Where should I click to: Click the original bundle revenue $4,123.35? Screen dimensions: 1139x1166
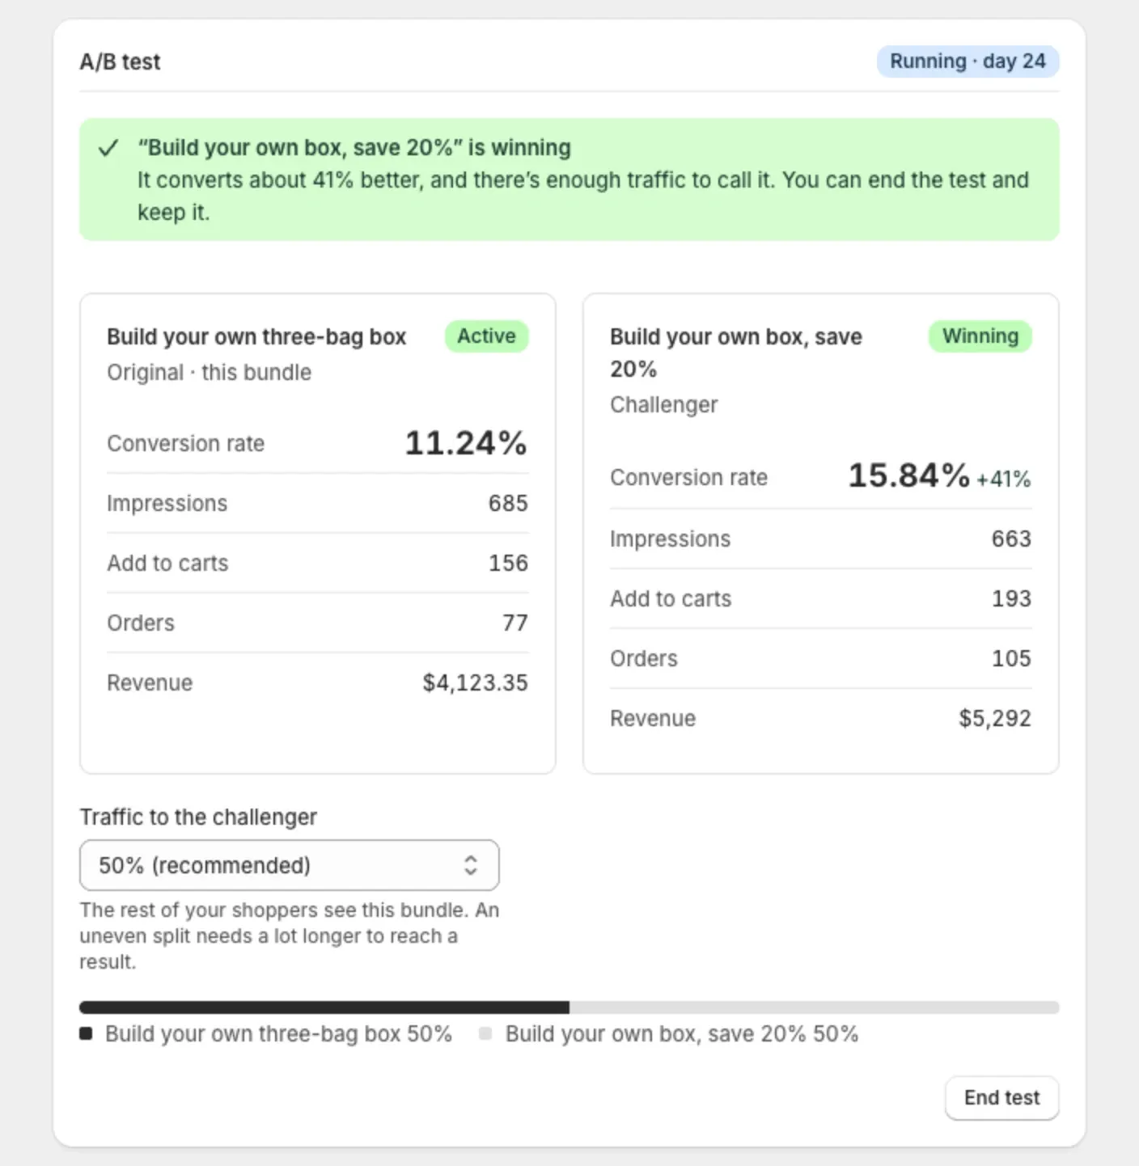click(x=475, y=682)
